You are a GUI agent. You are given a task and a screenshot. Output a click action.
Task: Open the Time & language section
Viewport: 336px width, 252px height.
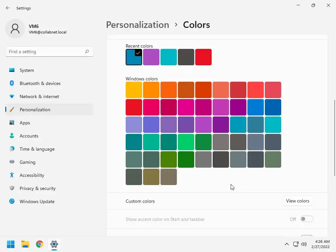point(37,149)
